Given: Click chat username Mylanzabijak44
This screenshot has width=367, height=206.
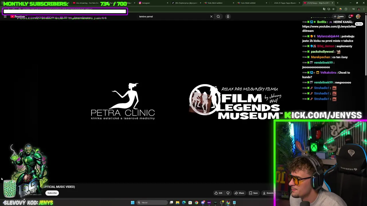Looking at the screenshot, I should pos(328,36).
